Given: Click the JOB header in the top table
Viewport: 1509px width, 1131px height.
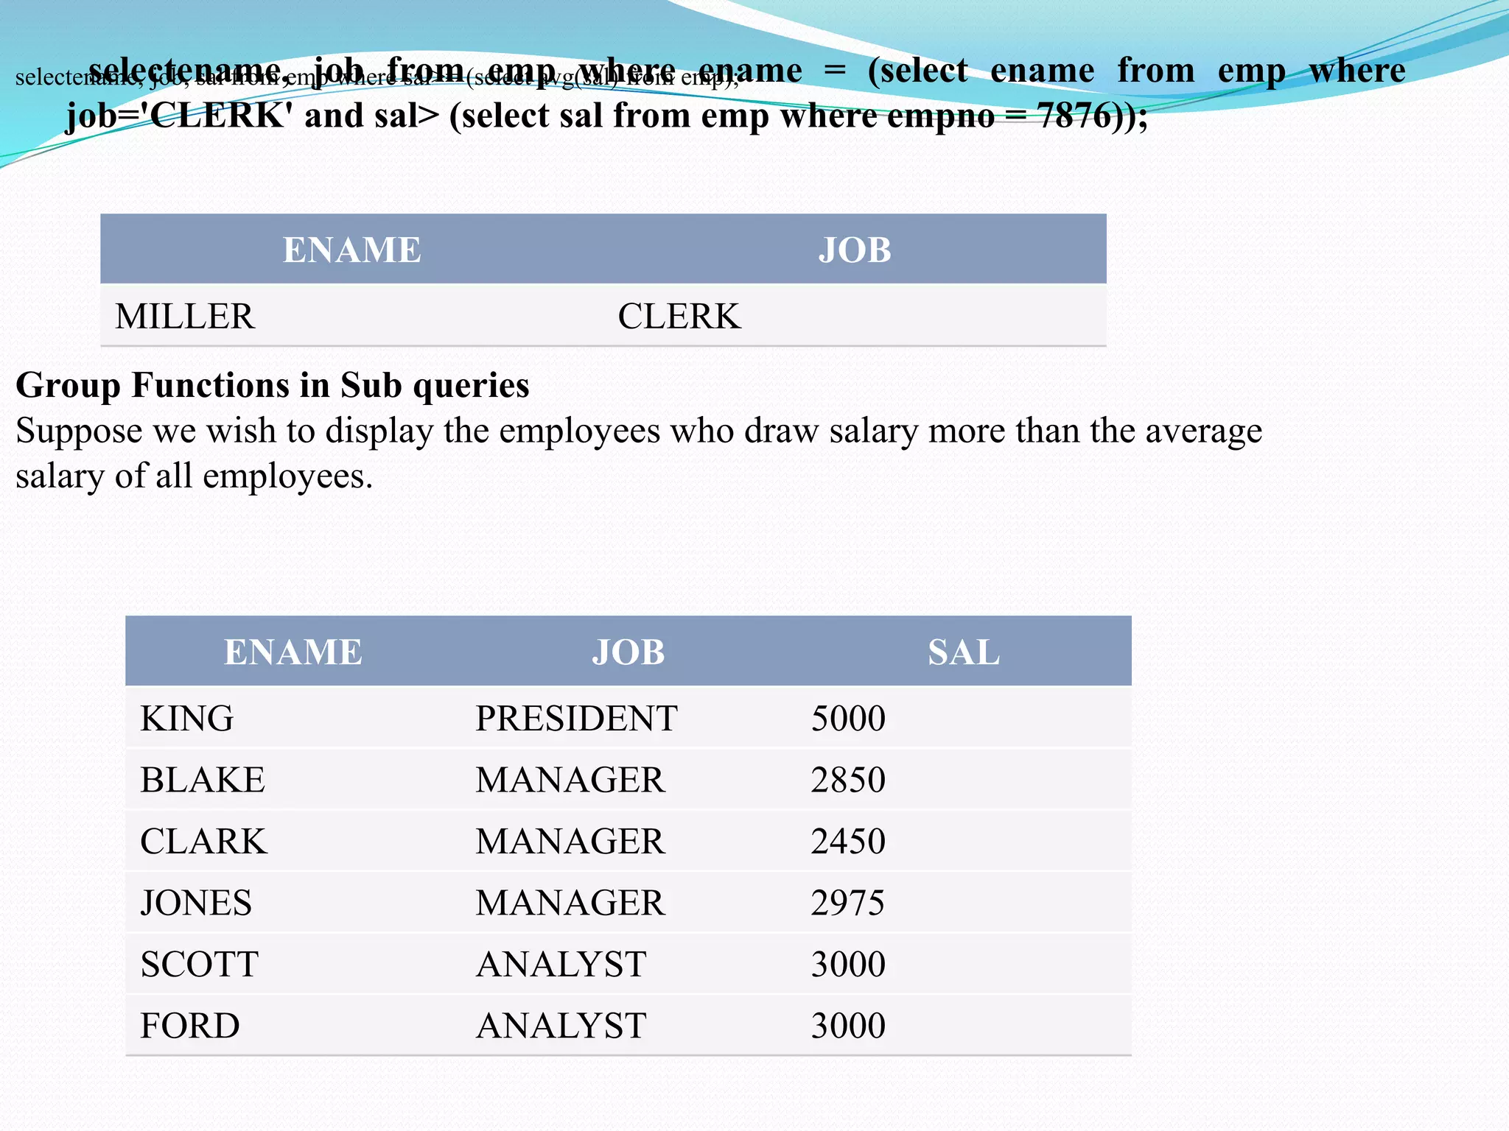Looking at the screenshot, I should pos(855,250).
